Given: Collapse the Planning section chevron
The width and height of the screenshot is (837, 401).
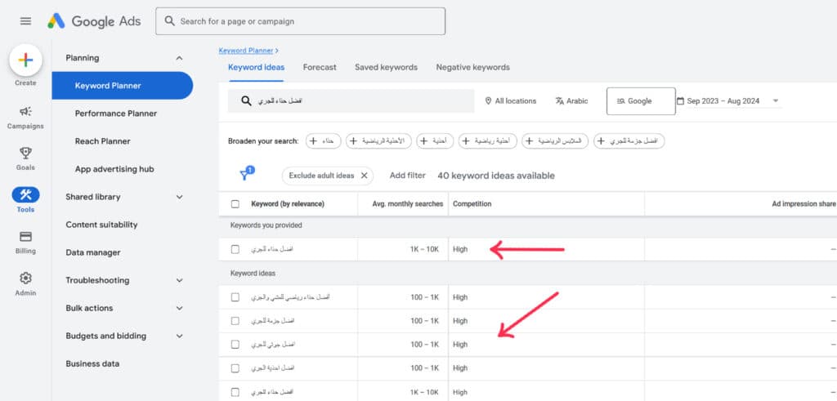Looking at the screenshot, I should [179, 58].
